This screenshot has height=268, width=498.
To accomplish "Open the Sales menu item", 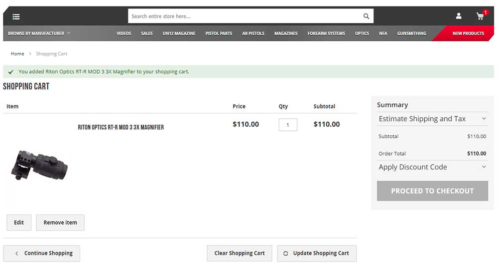I will click(x=147, y=33).
